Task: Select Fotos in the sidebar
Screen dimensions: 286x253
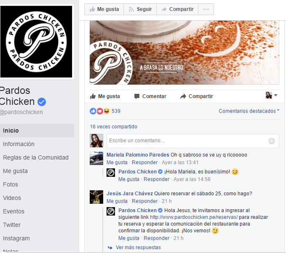Action: pos(11,184)
